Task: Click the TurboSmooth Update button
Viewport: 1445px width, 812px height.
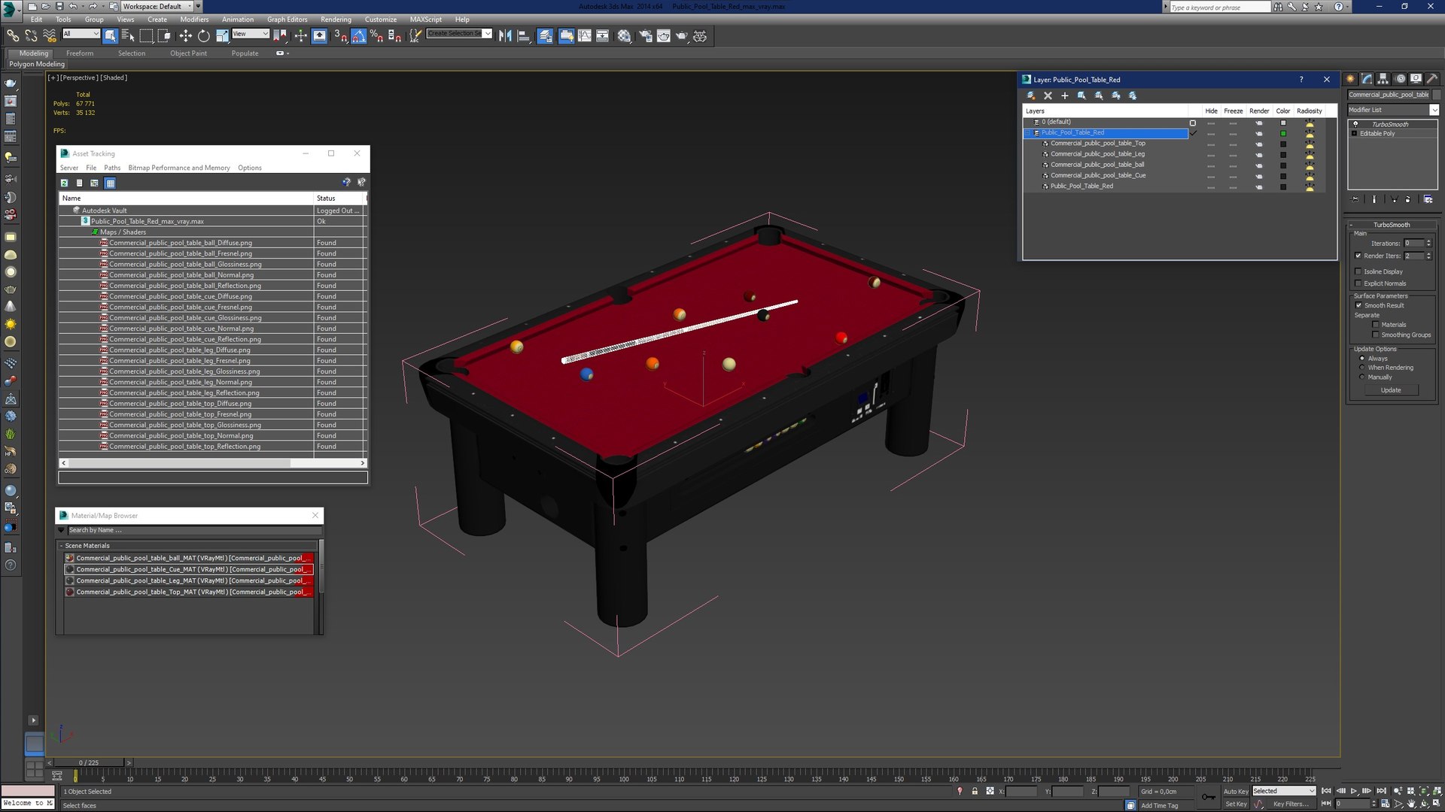Action: coord(1391,390)
